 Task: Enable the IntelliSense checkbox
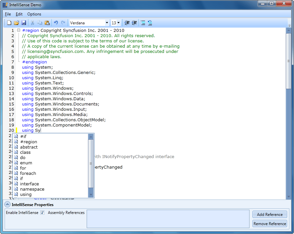tap(42, 213)
